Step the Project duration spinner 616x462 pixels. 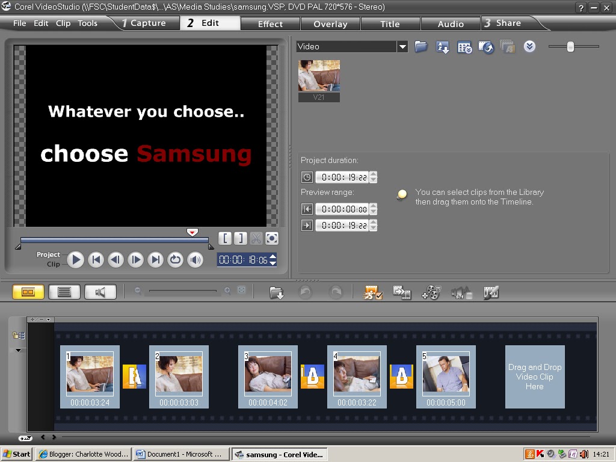[x=373, y=177]
